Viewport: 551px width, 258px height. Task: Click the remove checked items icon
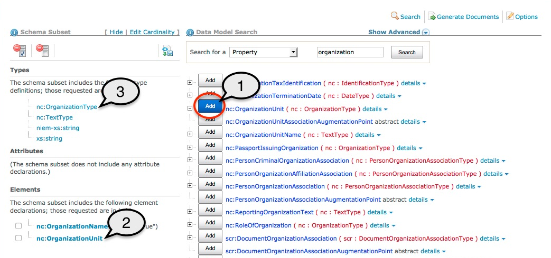20,51
